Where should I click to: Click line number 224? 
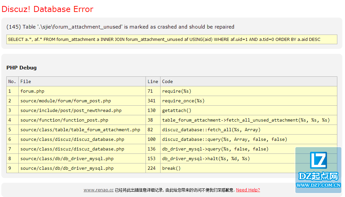(153, 168)
